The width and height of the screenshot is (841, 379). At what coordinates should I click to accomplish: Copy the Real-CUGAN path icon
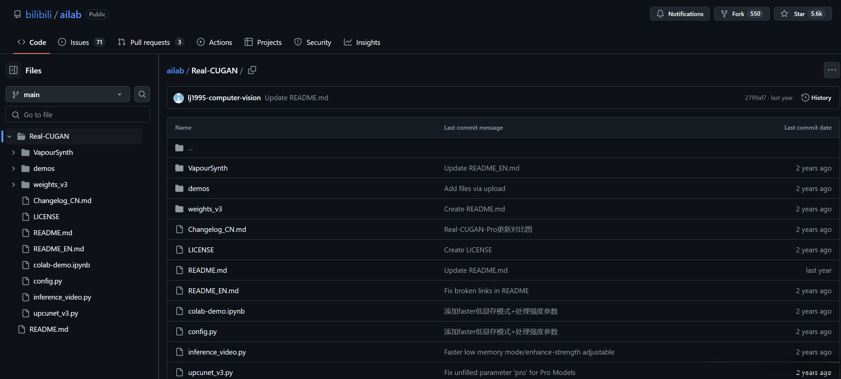(x=252, y=70)
